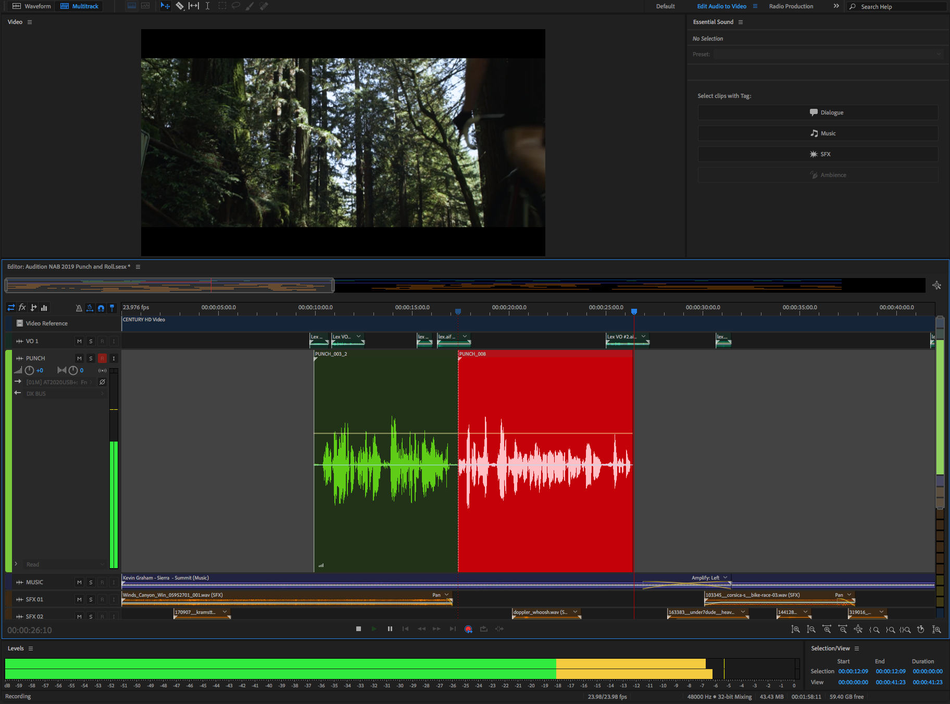
Task: Switch to Radio Production workspace
Action: (x=791, y=6)
